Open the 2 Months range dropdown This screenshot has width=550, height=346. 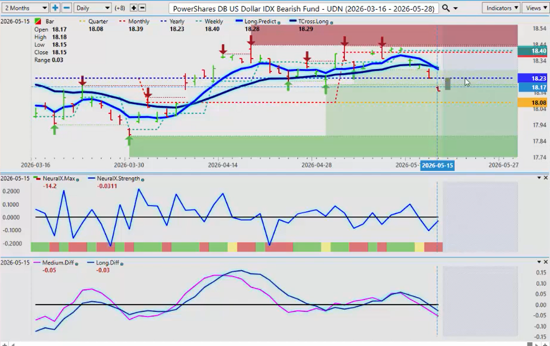click(25, 7)
